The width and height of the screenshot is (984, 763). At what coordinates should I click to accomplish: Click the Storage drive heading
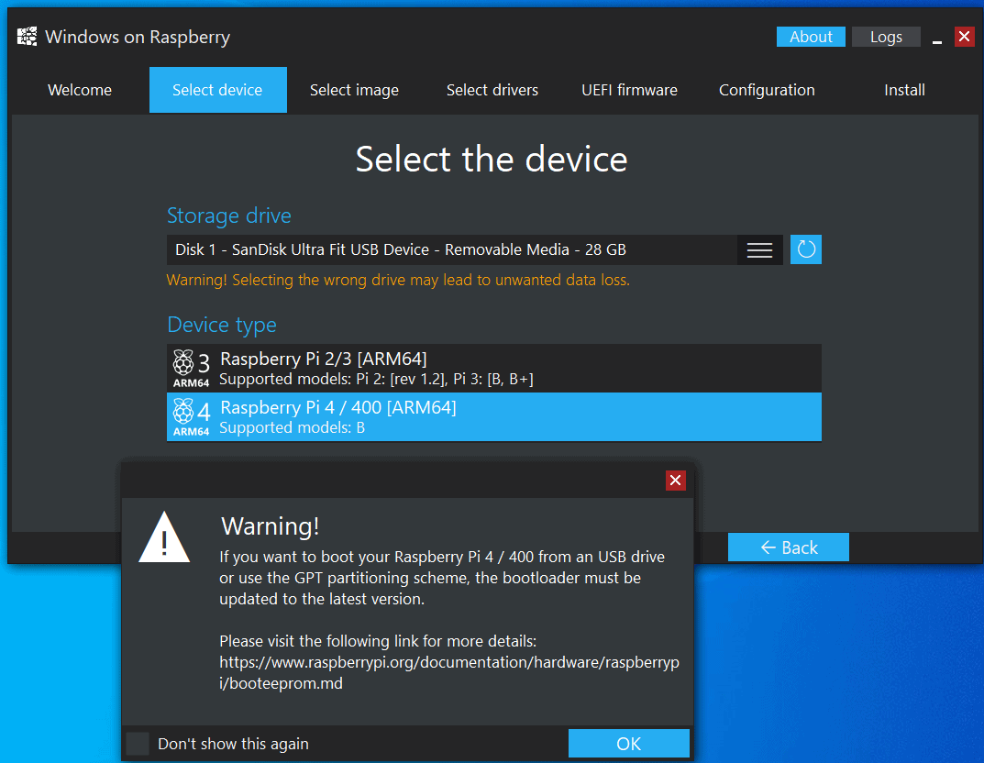[229, 216]
